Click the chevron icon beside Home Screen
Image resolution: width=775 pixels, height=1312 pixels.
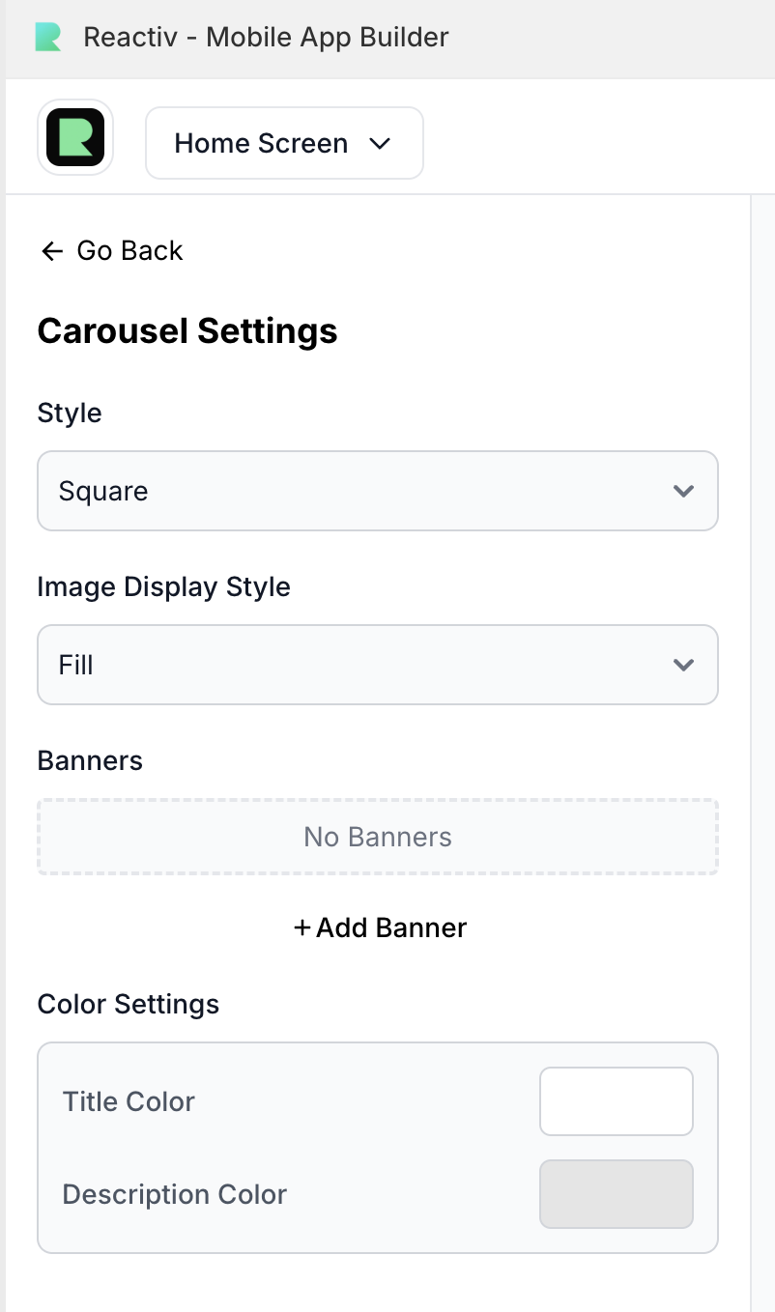click(x=380, y=143)
